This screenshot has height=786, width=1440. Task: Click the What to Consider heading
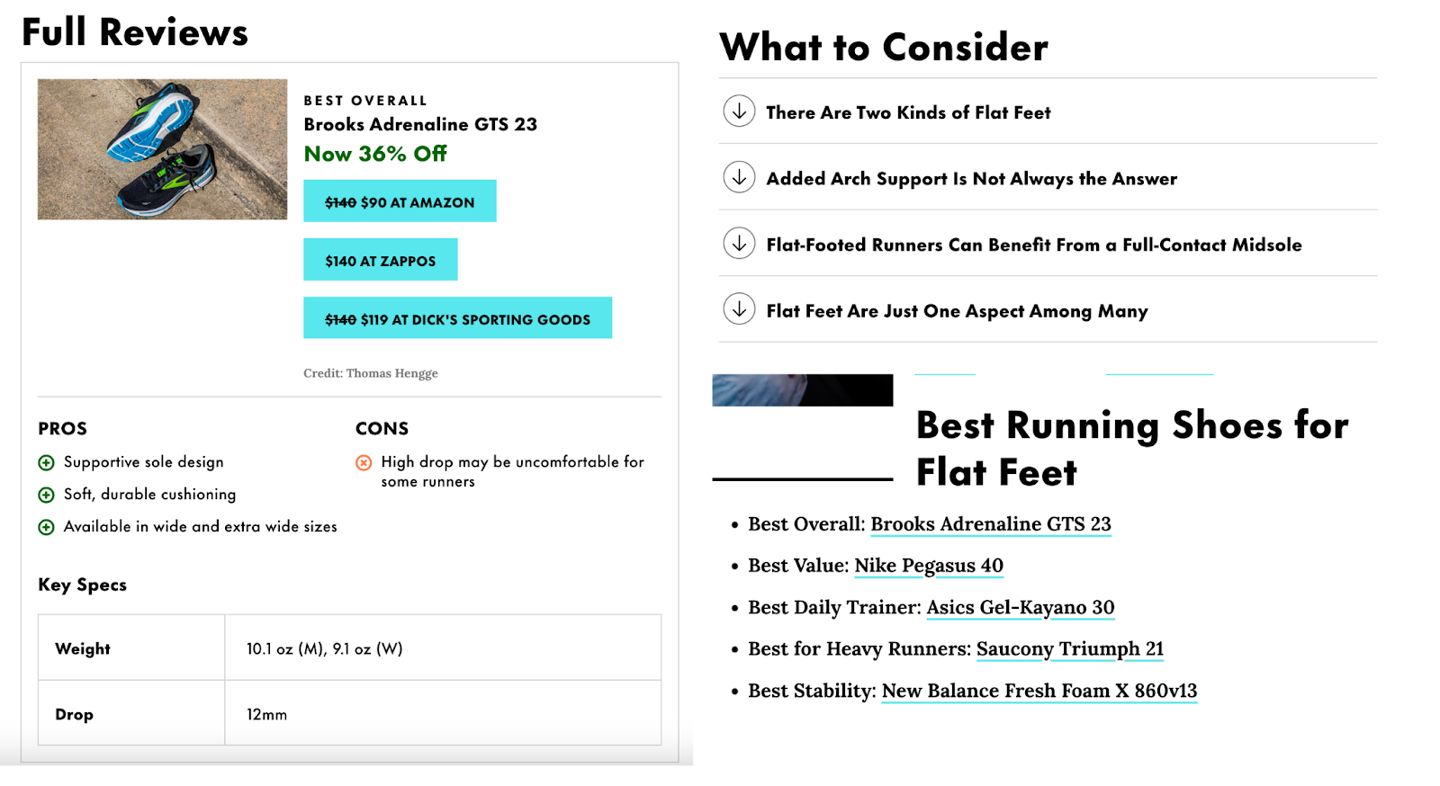884,47
